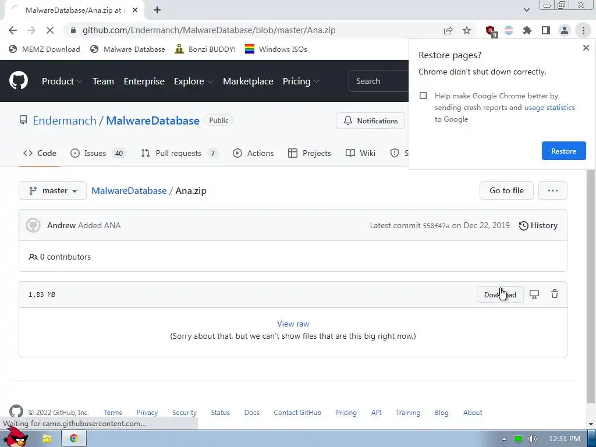
Task: Open in GitHub Desktop monitor icon
Action: pyautogui.click(x=534, y=294)
